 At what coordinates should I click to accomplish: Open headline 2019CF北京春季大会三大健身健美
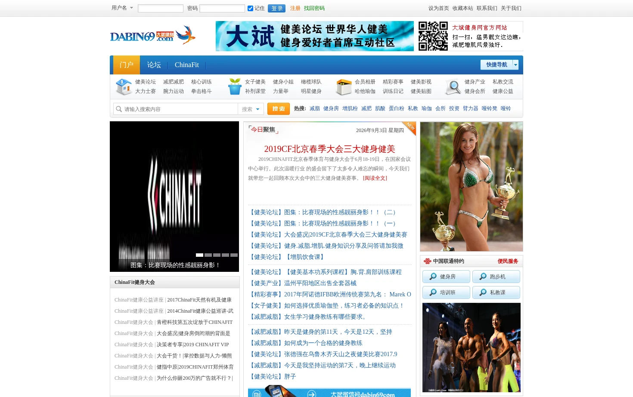329,149
